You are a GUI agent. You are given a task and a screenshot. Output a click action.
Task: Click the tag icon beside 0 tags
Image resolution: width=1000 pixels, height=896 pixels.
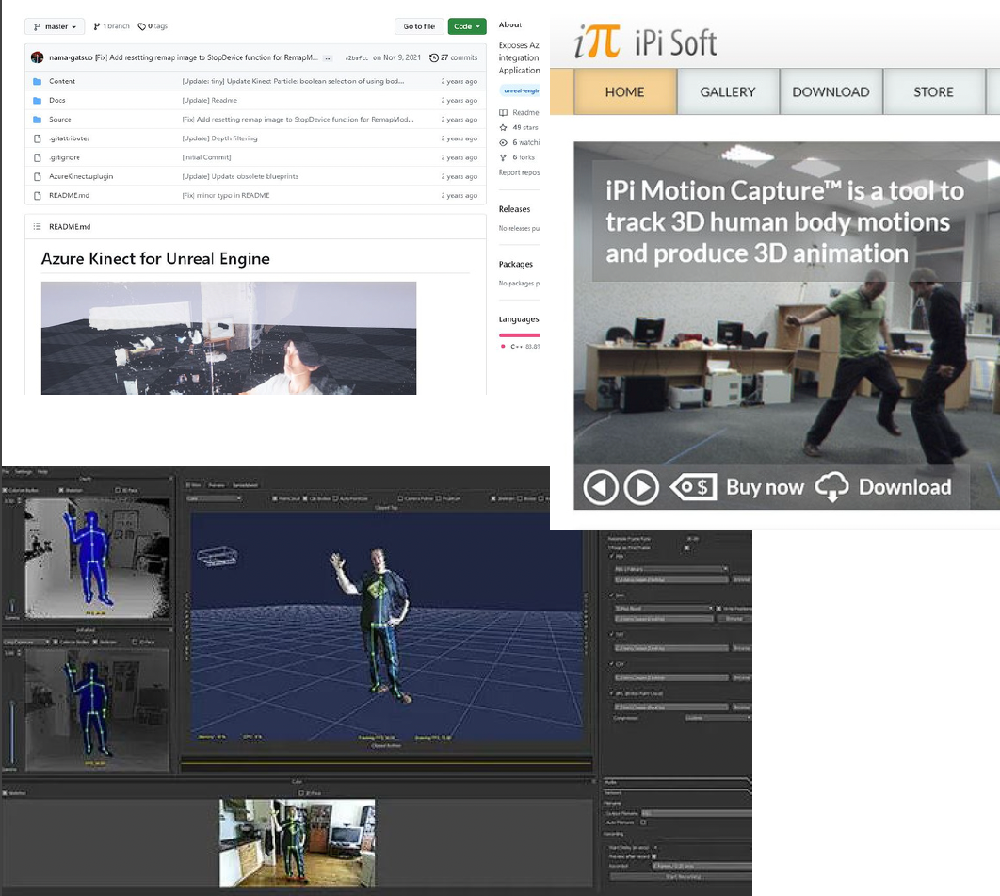(141, 26)
